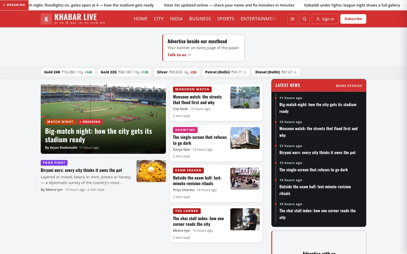Open Latest News exam hall story
Viewport: 407px width, 254px height.
(315, 190)
